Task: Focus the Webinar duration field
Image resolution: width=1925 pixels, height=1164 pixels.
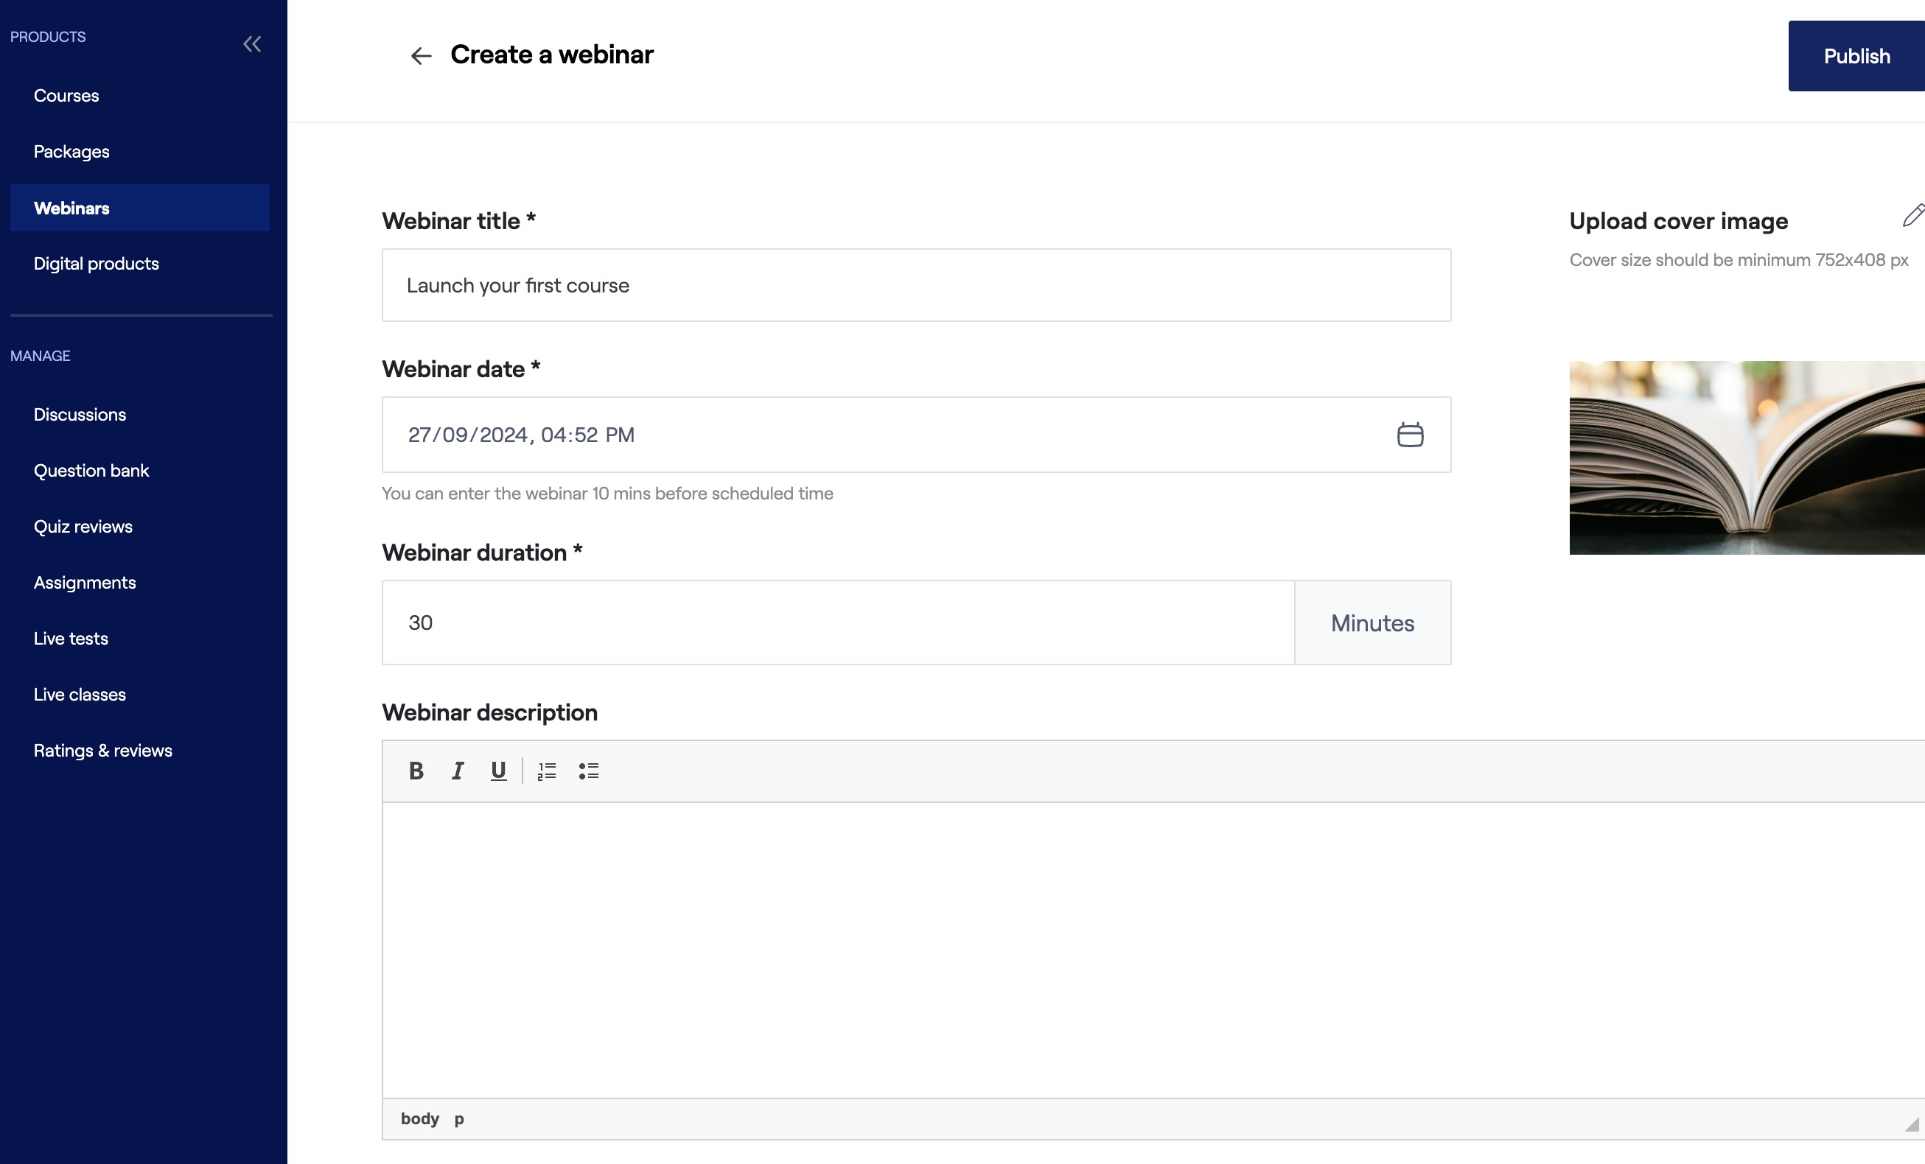Action: (837, 623)
